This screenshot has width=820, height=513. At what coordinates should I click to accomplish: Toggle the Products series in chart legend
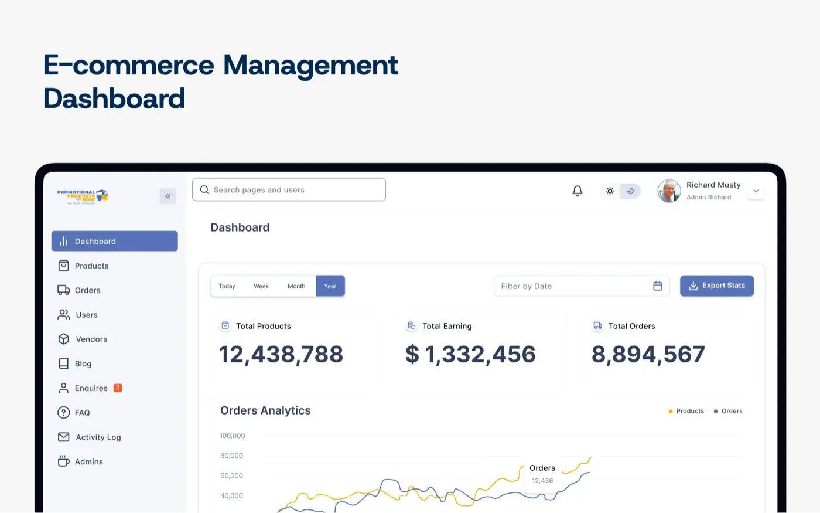click(686, 411)
